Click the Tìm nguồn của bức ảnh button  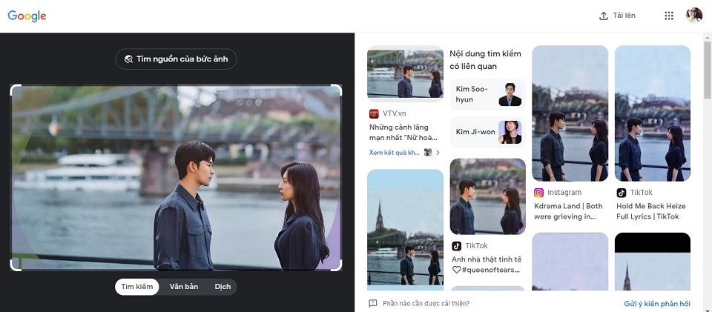(x=176, y=59)
